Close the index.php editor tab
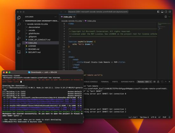This screenshot has height=133, width=175. click(74, 17)
